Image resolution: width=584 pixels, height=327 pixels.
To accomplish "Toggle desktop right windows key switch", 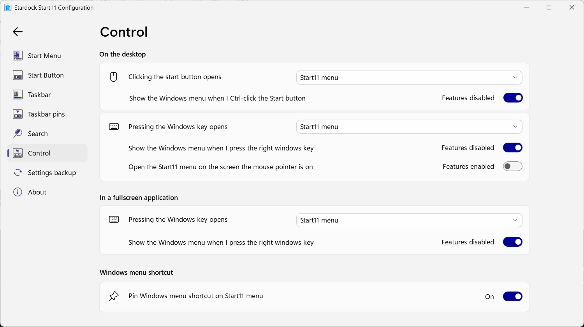I will (x=513, y=148).
